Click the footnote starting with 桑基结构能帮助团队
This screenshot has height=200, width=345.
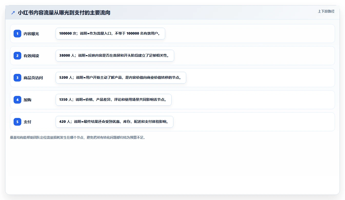coord(78,137)
